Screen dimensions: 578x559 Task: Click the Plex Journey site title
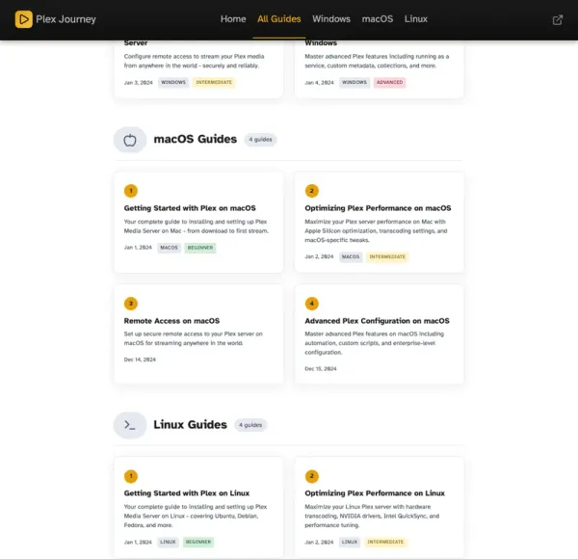pyautogui.click(x=66, y=19)
